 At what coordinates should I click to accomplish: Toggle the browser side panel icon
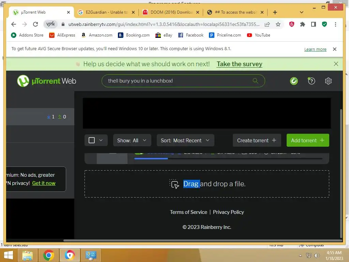(314, 24)
